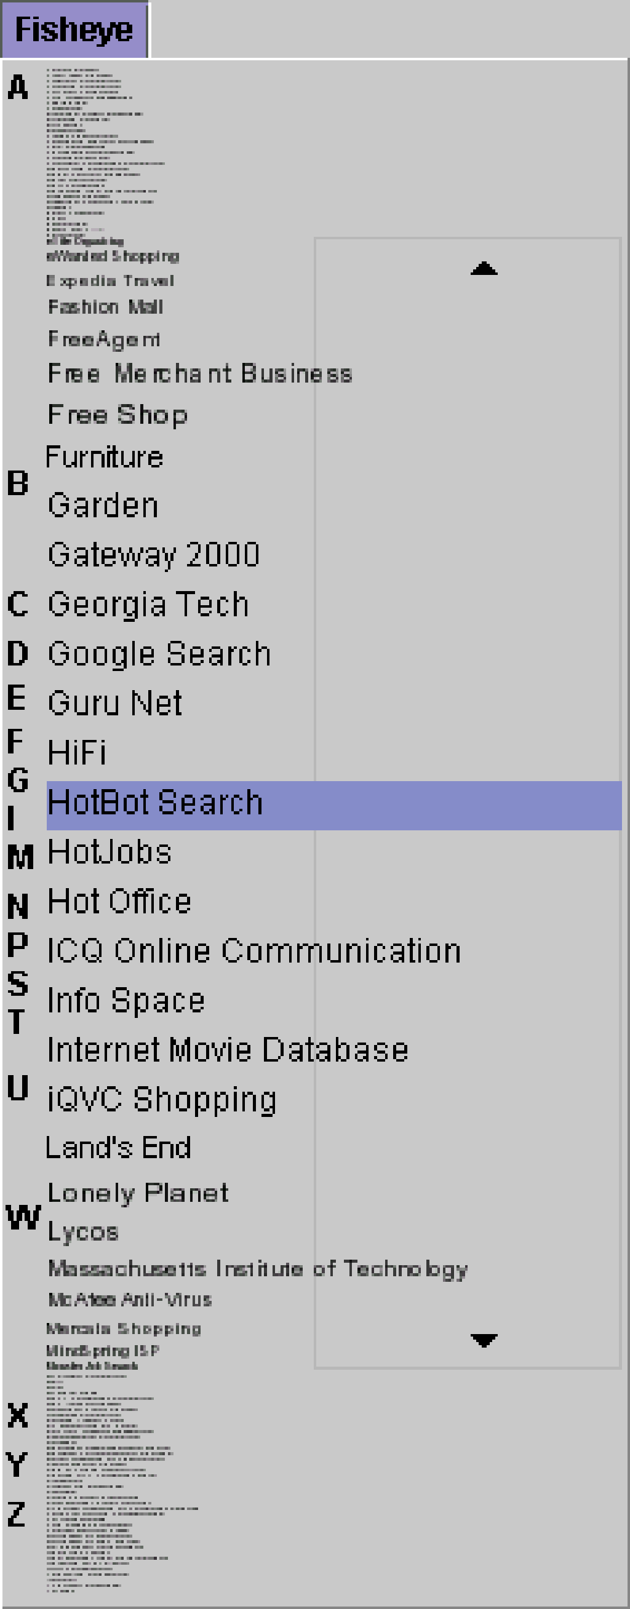The image size is (630, 1609).
Task: Choose the iQVC Shopping item
Action: pos(162,1099)
